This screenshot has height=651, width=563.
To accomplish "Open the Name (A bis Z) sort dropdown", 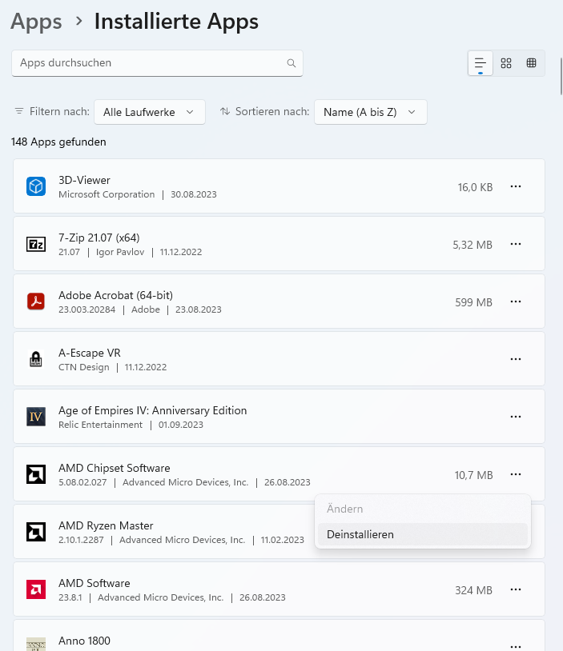I will pyautogui.click(x=371, y=112).
